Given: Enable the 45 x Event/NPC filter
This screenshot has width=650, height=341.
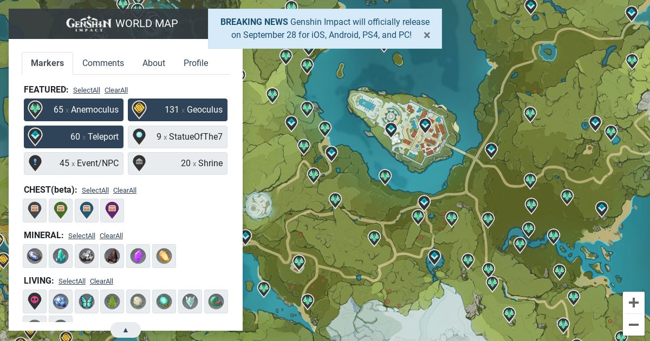Looking at the screenshot, I should (74, 163).
